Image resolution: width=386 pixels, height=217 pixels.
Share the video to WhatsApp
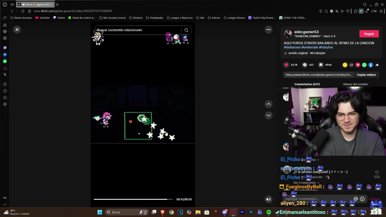click(364, 65)
